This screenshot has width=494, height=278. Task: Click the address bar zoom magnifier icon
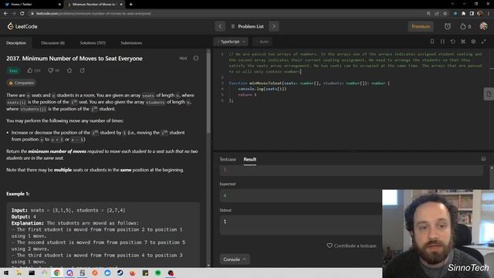[428, 14]
